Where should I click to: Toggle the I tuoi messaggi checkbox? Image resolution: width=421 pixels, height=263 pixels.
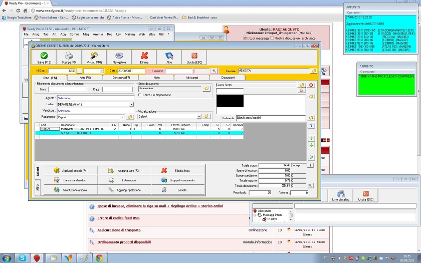(x=246, y=38)
